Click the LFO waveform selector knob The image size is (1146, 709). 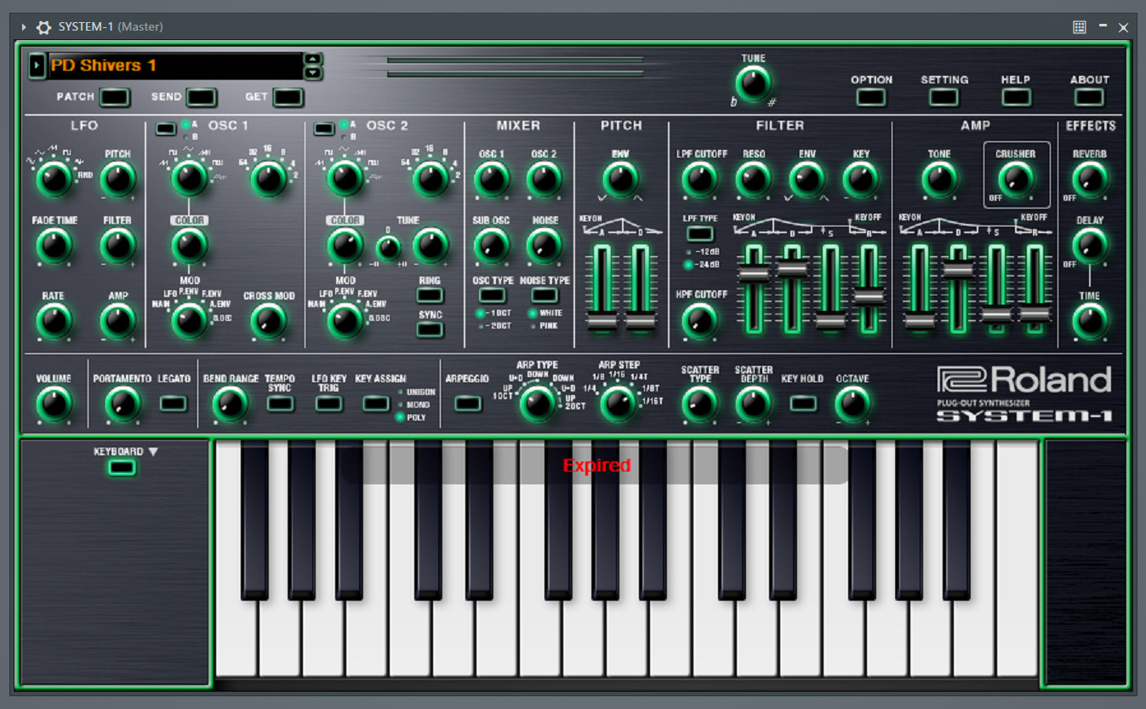[54, 180]
